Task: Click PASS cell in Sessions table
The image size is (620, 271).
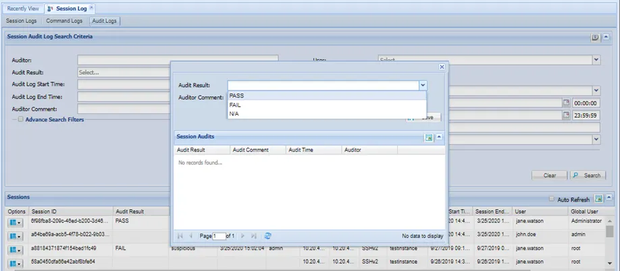Action: (x=122, y=221)
